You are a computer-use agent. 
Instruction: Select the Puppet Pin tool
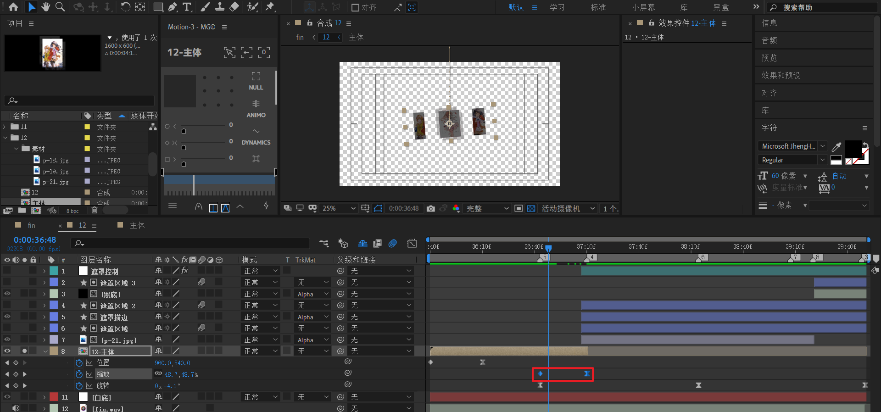click(270, 7)
